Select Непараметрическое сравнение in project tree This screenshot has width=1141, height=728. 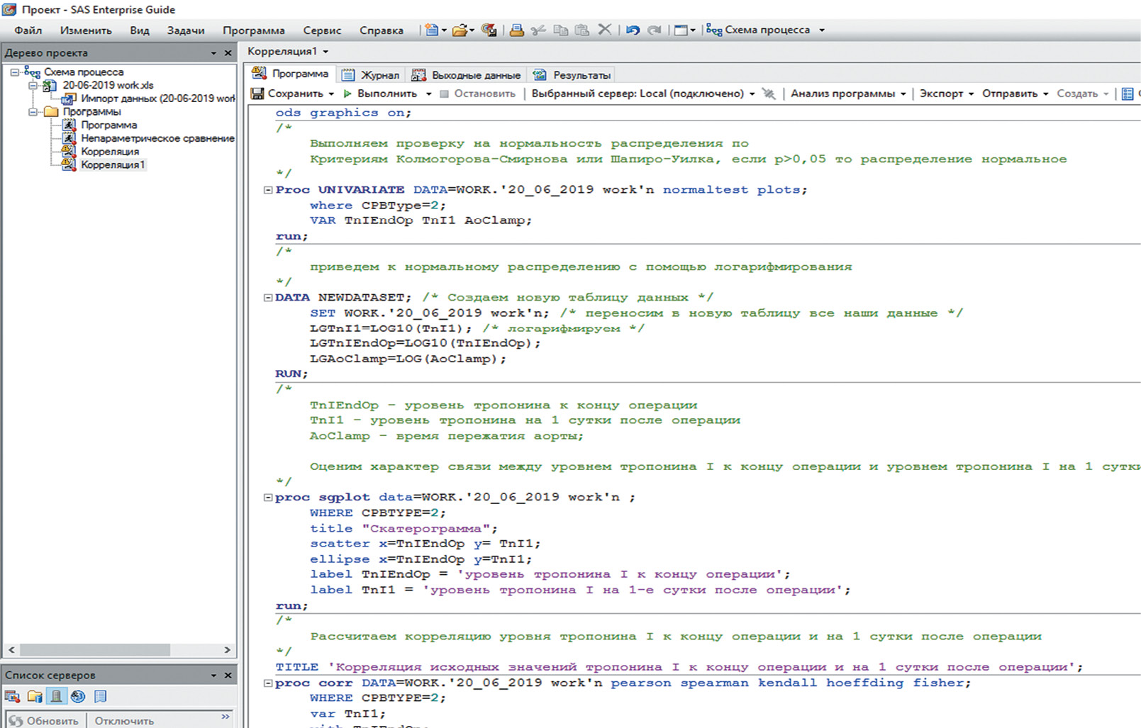pos(157,138)
